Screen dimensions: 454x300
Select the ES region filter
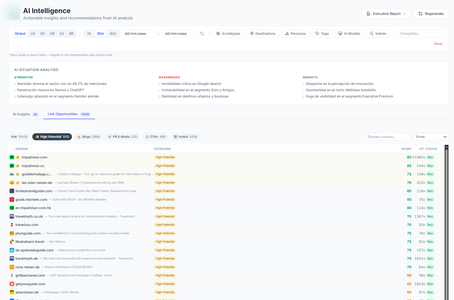tap(62, 34)
